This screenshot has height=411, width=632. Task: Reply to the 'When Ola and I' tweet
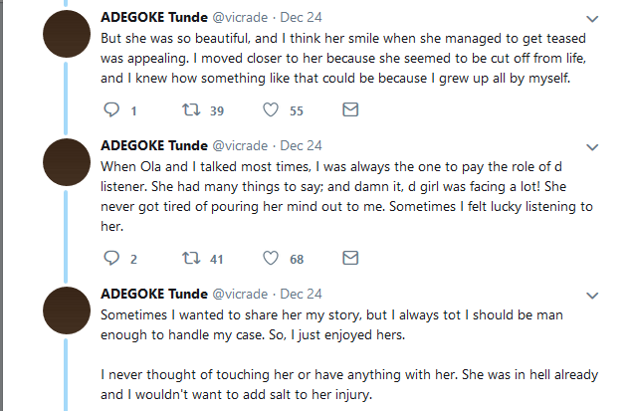[x=111, y=258]
